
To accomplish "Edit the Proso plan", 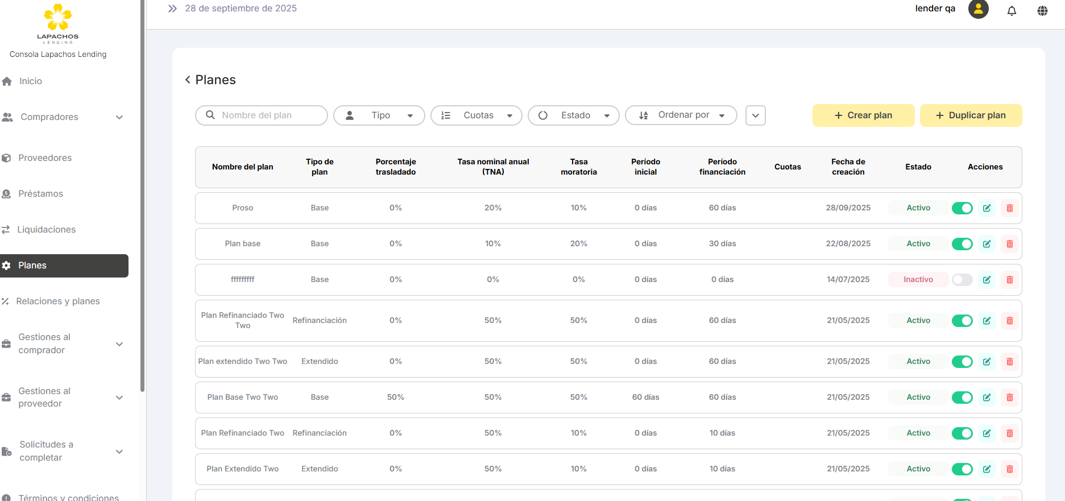I will pos(987,208).
